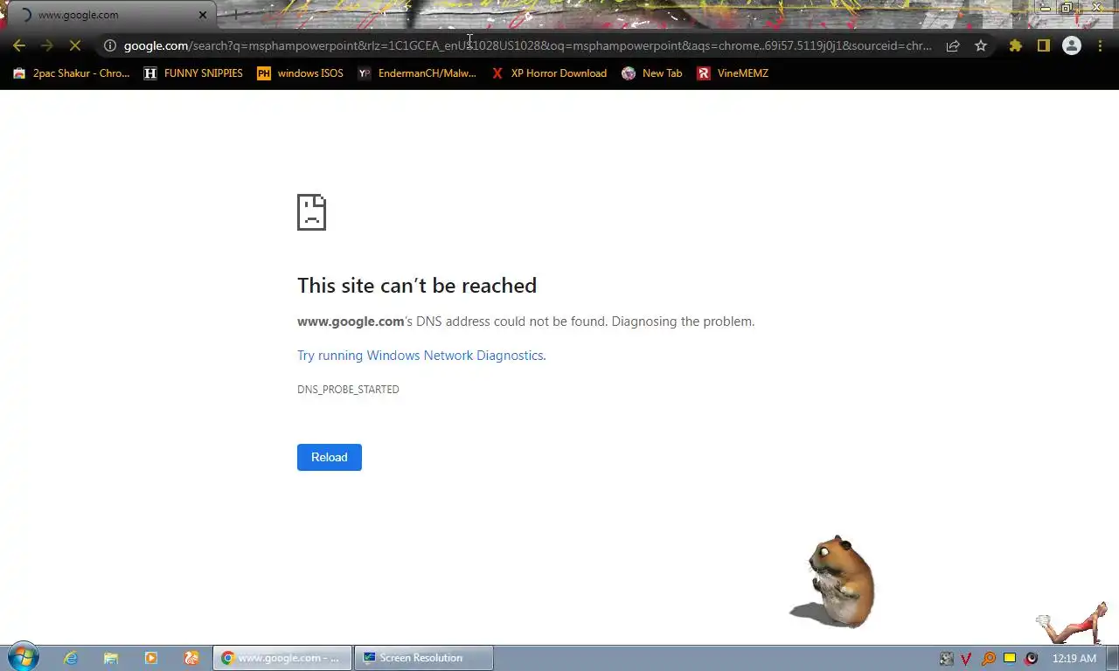
Task: Switch to Chrome www.google.com taskbar button
Action: pyautogui.click(x=282, y=658)
